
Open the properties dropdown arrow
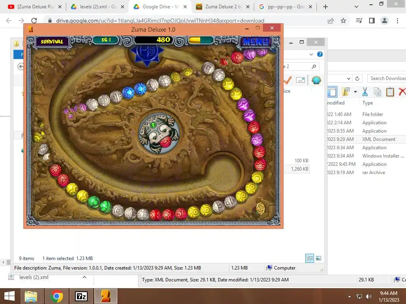pos(355,92)
